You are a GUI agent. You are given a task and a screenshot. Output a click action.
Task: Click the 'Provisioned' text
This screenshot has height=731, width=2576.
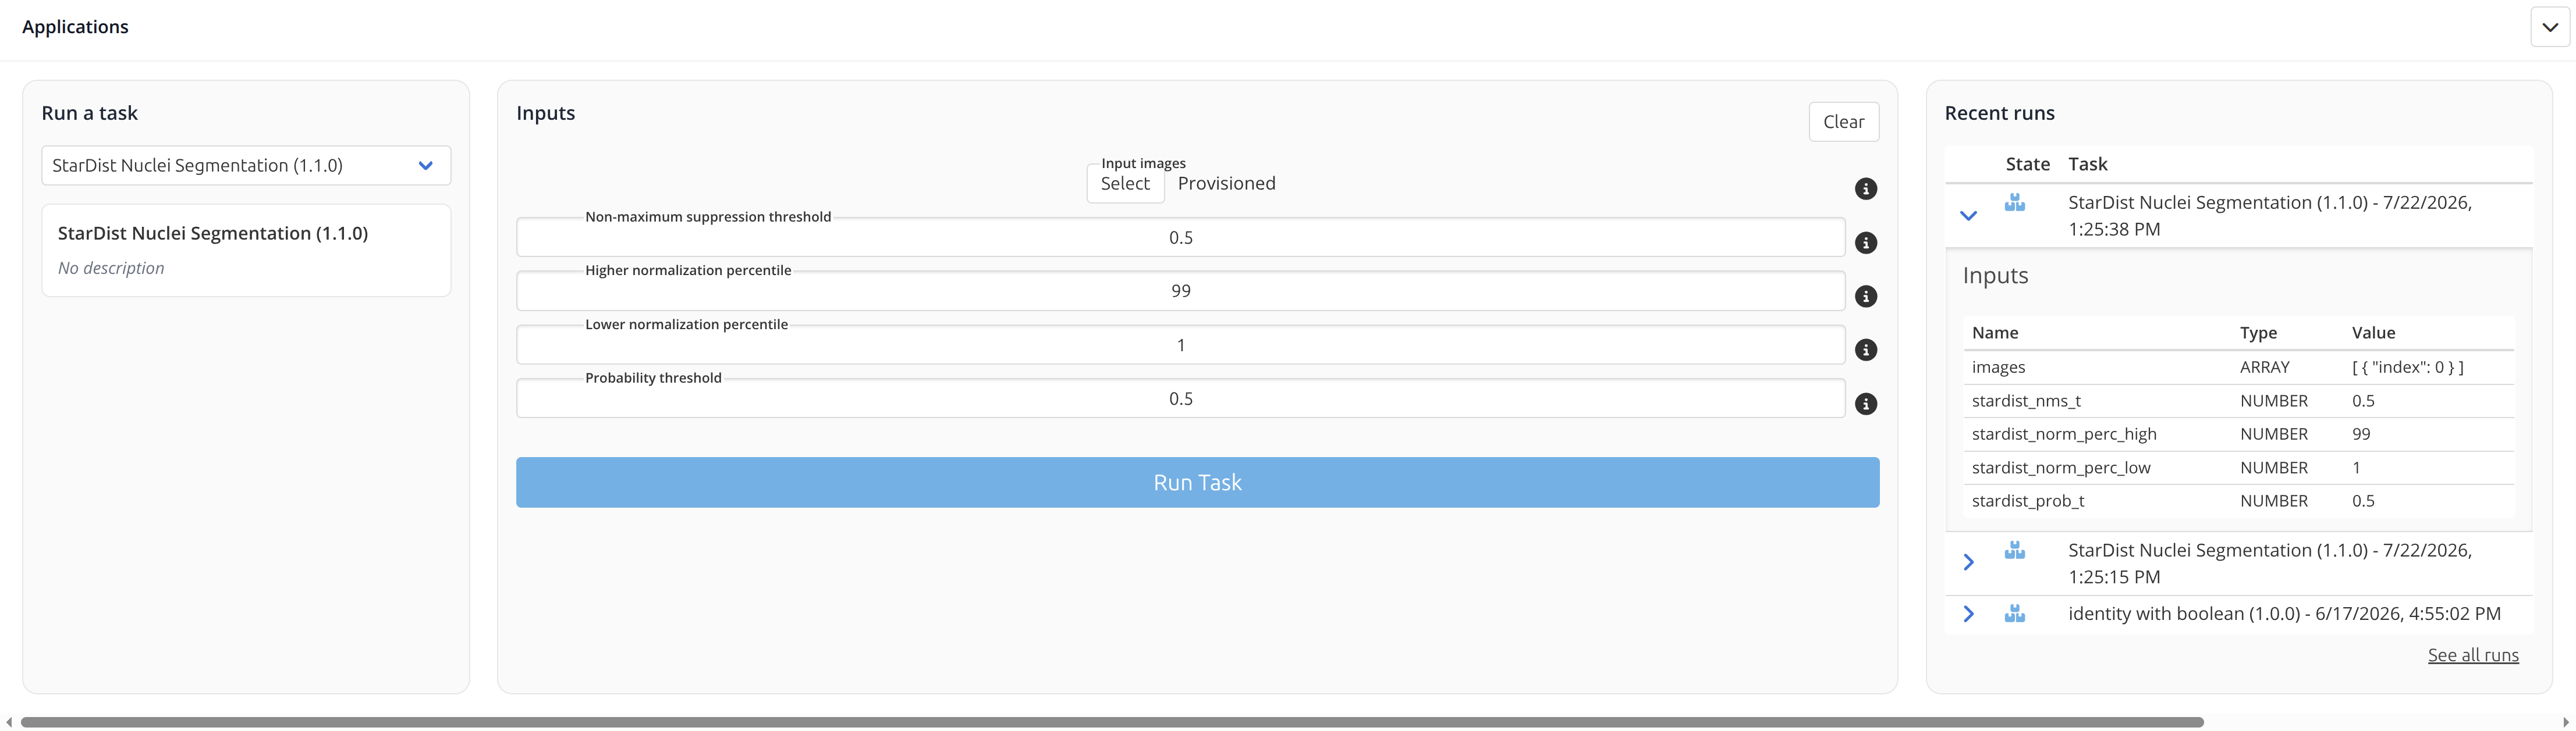1226,184
